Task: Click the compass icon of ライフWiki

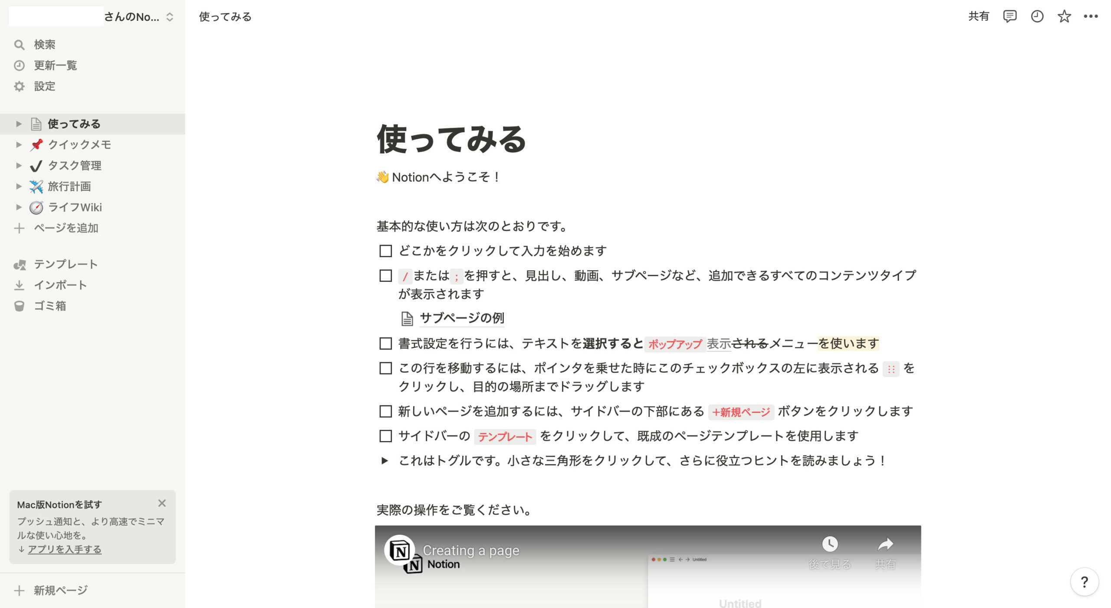Action: tap(36, 207)
